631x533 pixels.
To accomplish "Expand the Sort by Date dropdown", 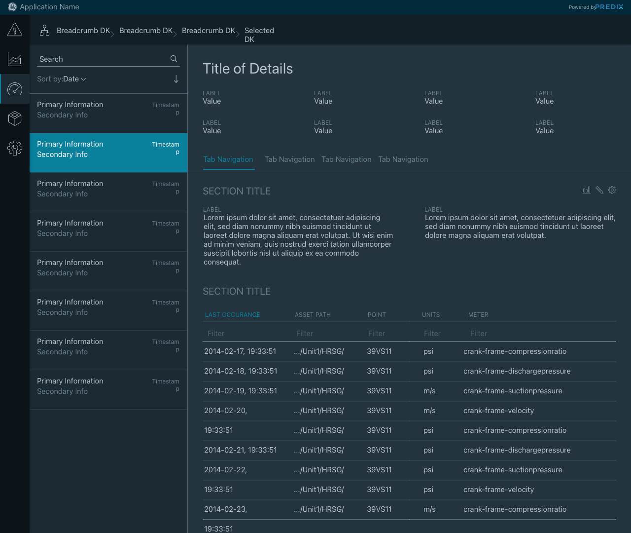I will pos(74,79).
